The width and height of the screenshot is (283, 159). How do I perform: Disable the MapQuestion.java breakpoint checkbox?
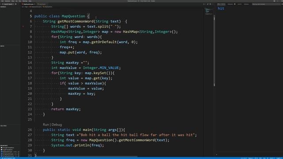[1, 152]
